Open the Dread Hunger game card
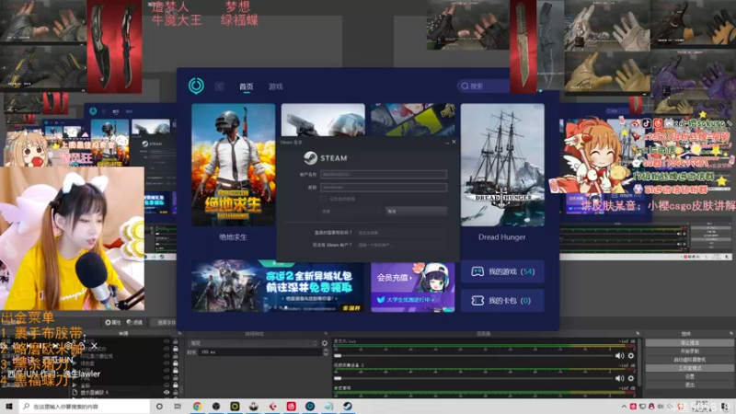Image resolution: width=736 pixels, height=414 pixels. [502, 165]
